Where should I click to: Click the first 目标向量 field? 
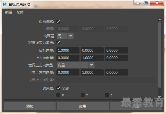[x=68, y=51]
